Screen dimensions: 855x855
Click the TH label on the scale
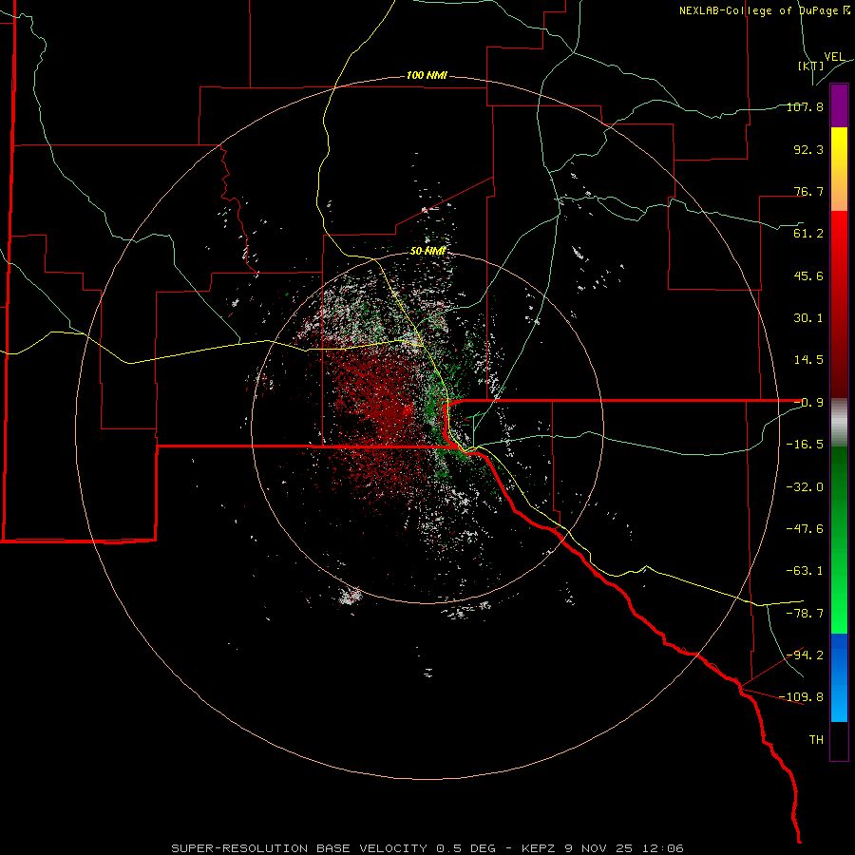click(x=816, y=740)
